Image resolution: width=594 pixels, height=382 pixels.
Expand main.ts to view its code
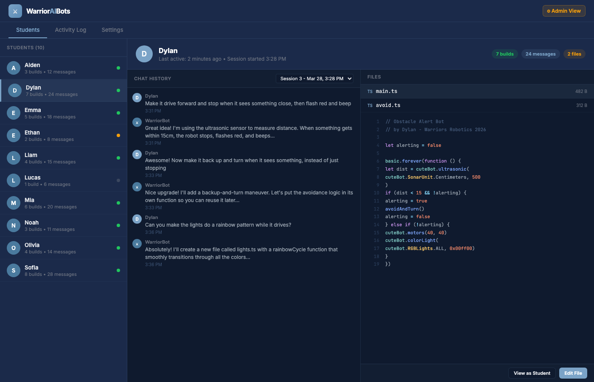click(424, 91)
